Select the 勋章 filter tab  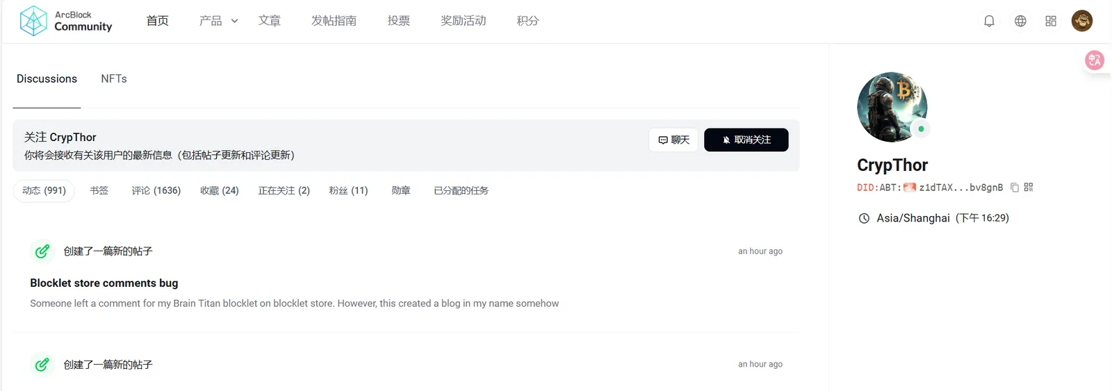pos(401,190)
